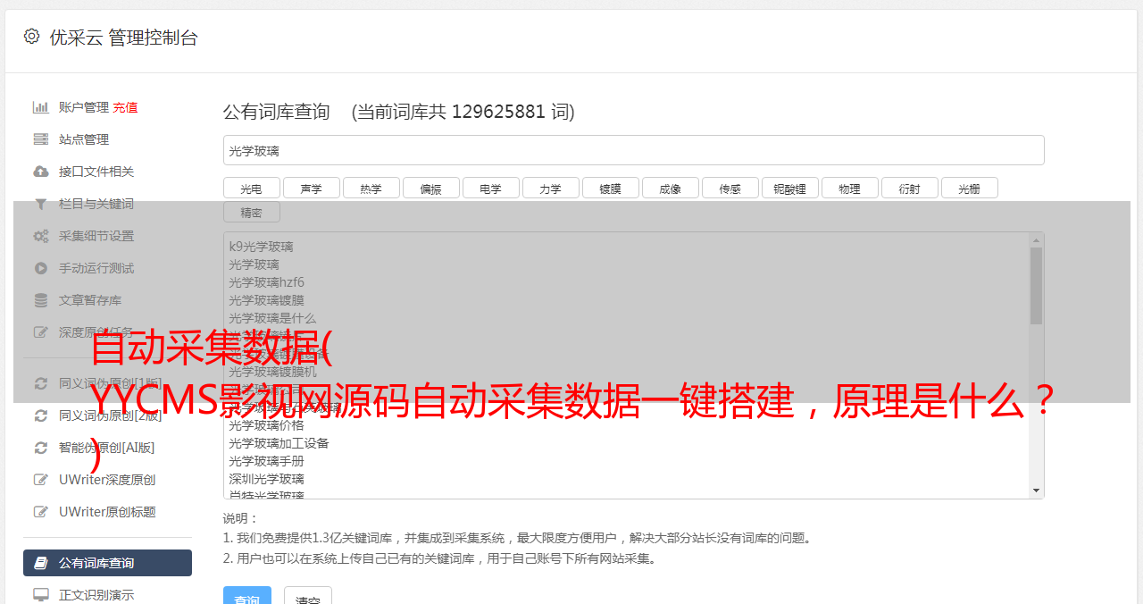The height and width of the screenshot is (604, 1143).
Task: Select the 偏振 tag button
Action: (x=431, y=188)
